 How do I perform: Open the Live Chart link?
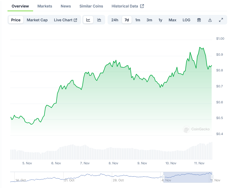pyautogui.click(x=65, y=20)
